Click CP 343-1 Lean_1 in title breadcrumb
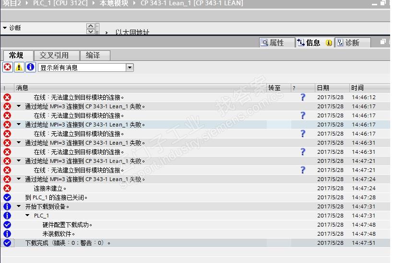The height and width of the screenshot is (263, 393). (192, 3)
